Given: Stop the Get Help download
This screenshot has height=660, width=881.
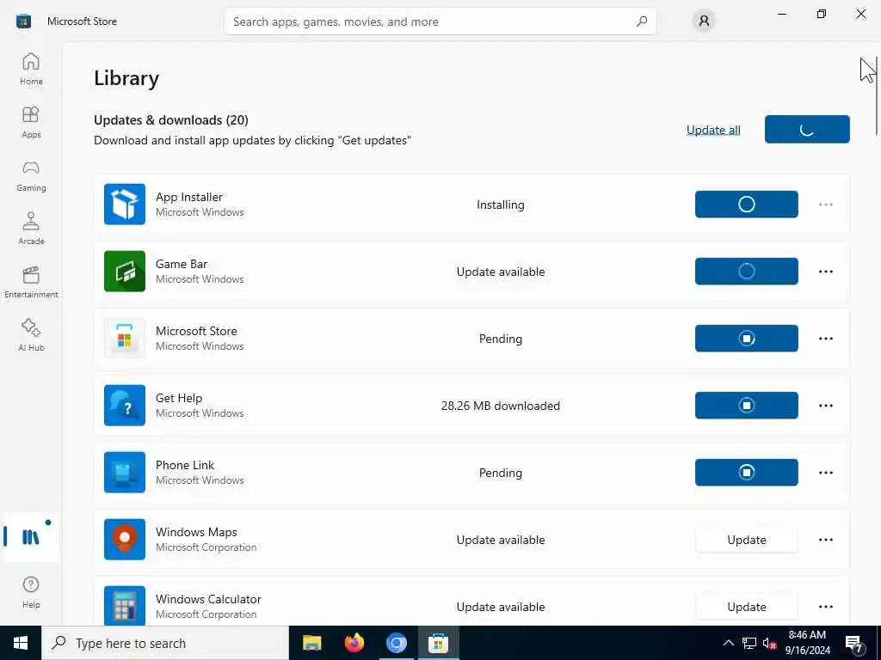Looking at the screenshot, I should tap(746, 406).
